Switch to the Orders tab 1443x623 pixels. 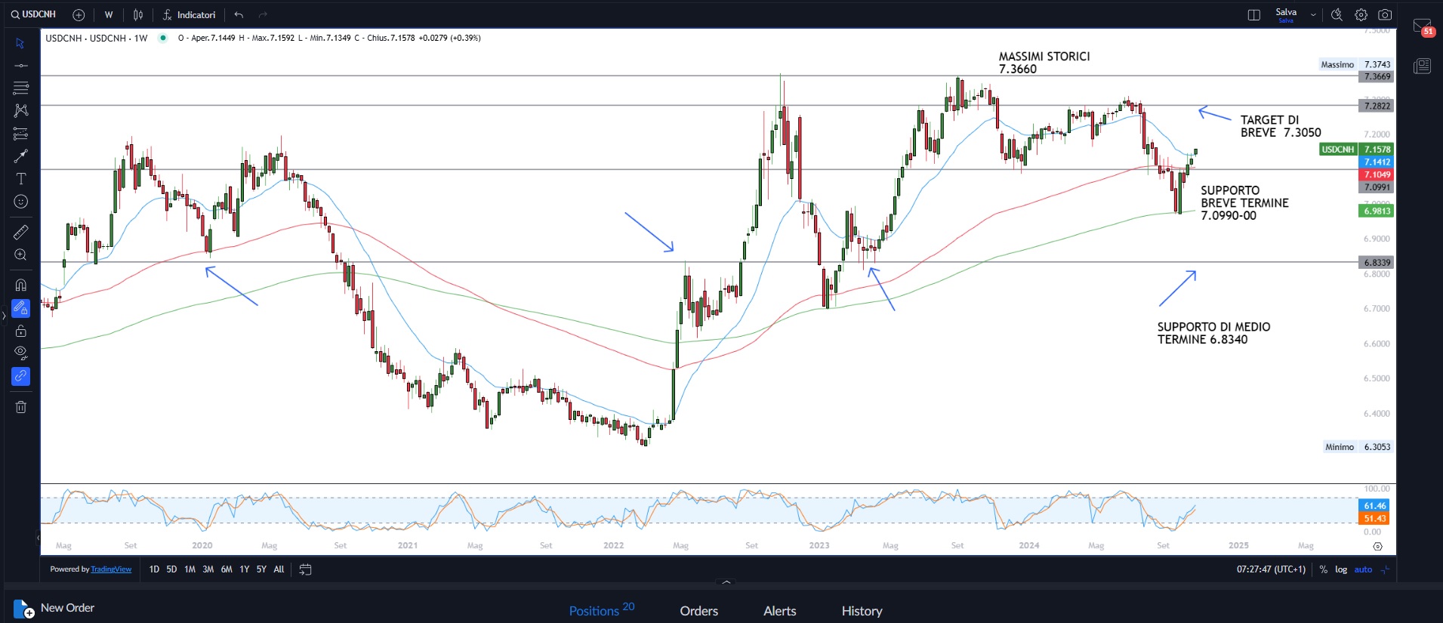(698, 611)
